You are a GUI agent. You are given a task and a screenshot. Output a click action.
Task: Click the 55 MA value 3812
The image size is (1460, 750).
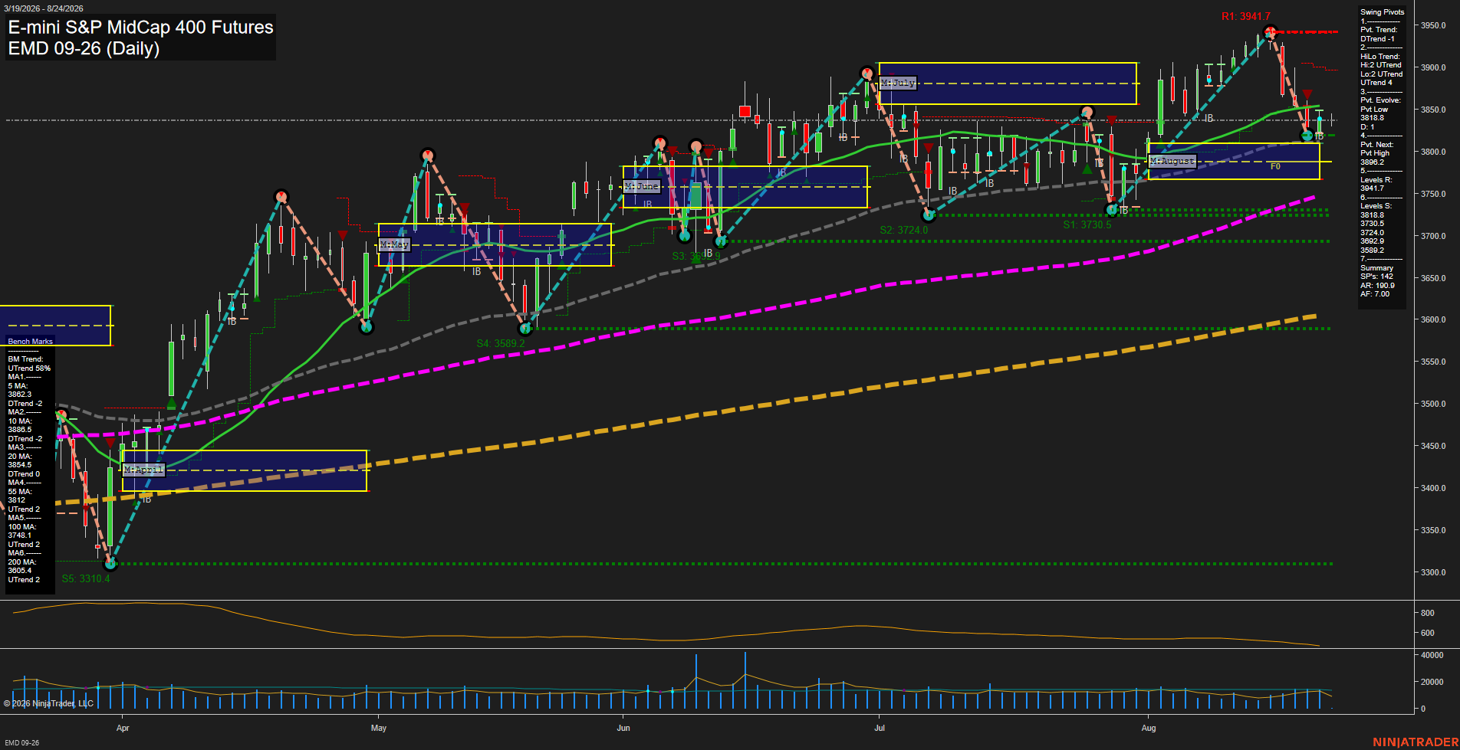[17, 500]
